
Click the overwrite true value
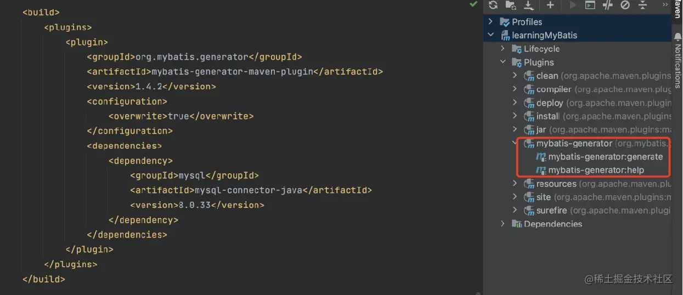click(x=178, y=116)
